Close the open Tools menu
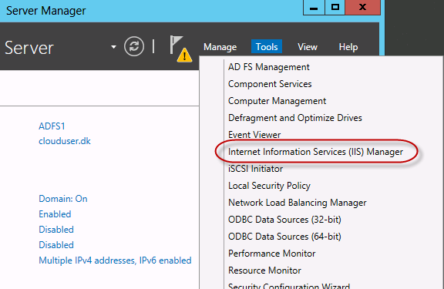 (x=267, y=47)
